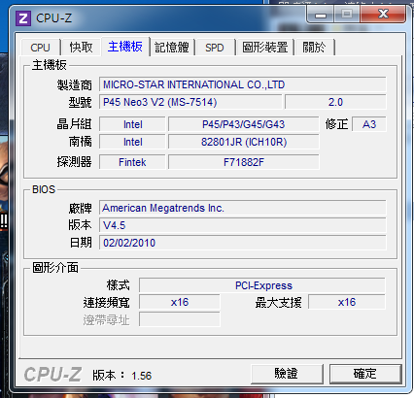414x398 pixels.
Task: Click the 製造商 label
Action: [75, 85]
